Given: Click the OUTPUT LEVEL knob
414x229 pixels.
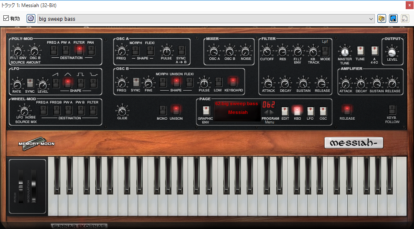Looking at the screenshot, I should click(392, 52).
